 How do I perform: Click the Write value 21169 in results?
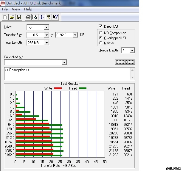[114, 150]
